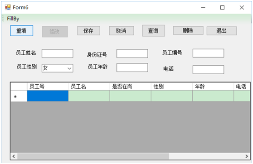Image resolution: width=253 pixels, height=164 pixels.
Task: Maximize the Form6 window
Action: pyautogui.click(x=222, y=7)
